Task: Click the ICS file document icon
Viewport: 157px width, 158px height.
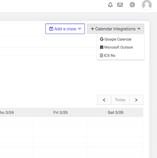Action: click(101, 55)
